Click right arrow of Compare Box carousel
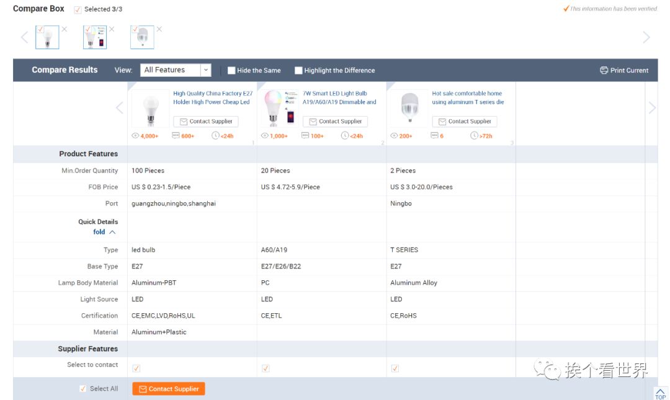Screen dimensions: 670x400 click(x=646, y=37)
